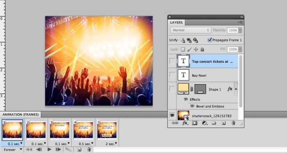Create a new layer group
The width and height of the screenshot is (287, 153).
click(214, 123)
